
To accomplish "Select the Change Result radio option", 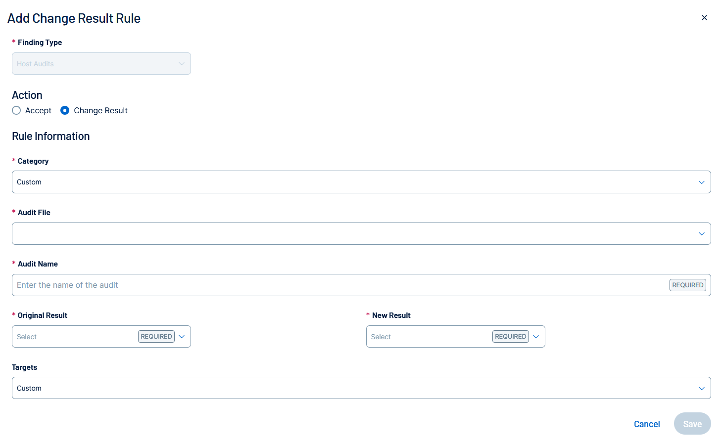I will point(65,110).
